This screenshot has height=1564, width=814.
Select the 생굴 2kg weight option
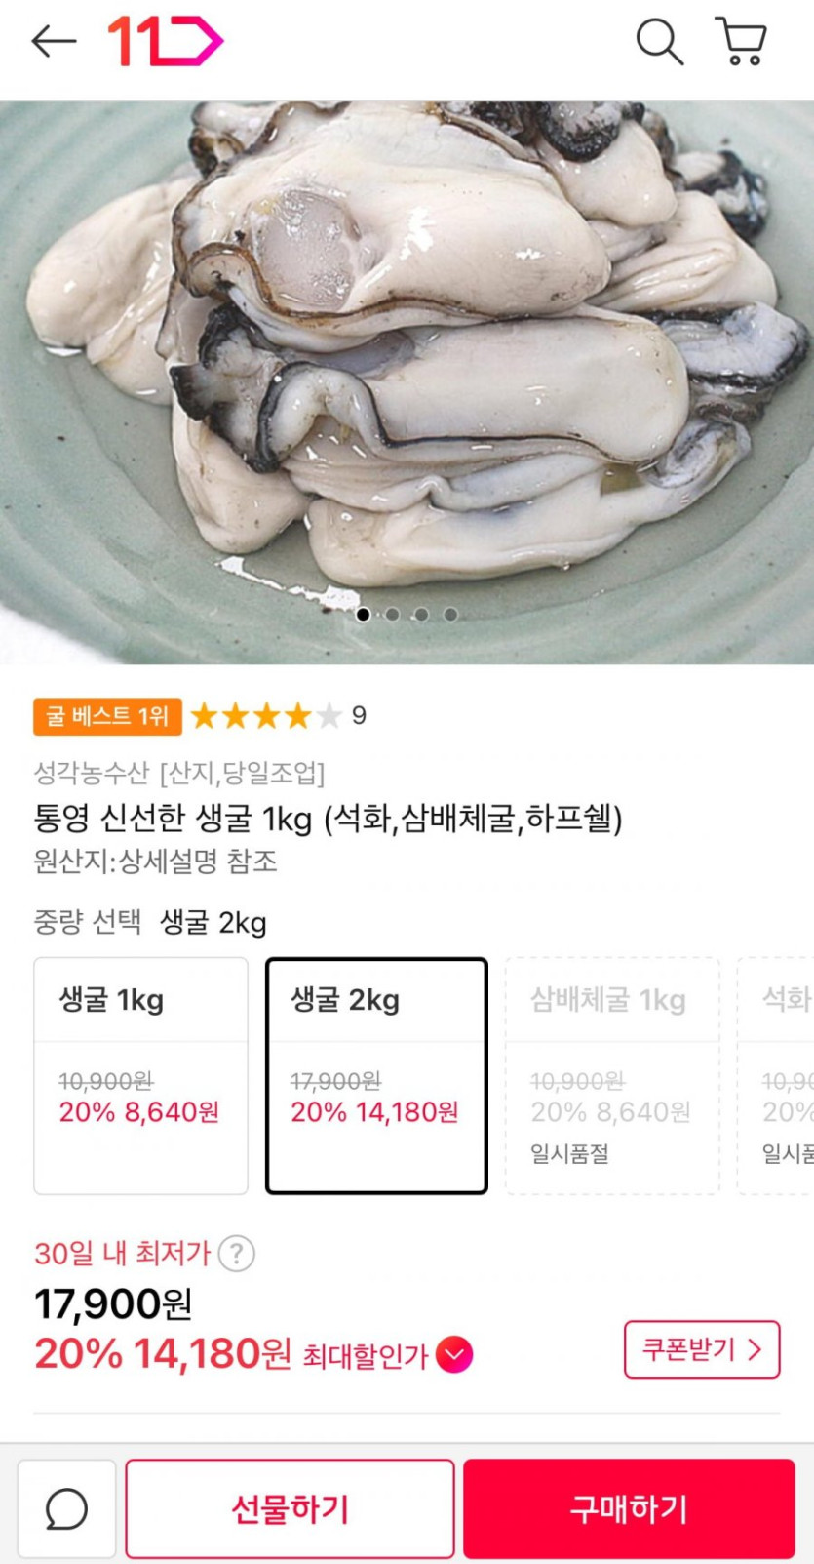376,1075
